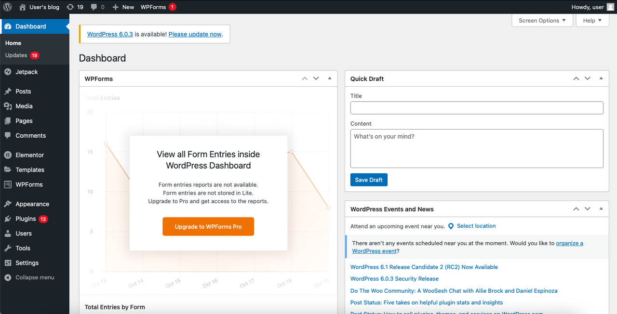Click the Posts pushpin icon
Screen dimensions: 617x314
coord(8,92)
